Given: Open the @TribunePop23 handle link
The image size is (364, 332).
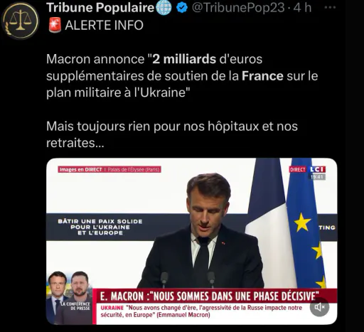Looking at the screenshot, I should point(238,8).
